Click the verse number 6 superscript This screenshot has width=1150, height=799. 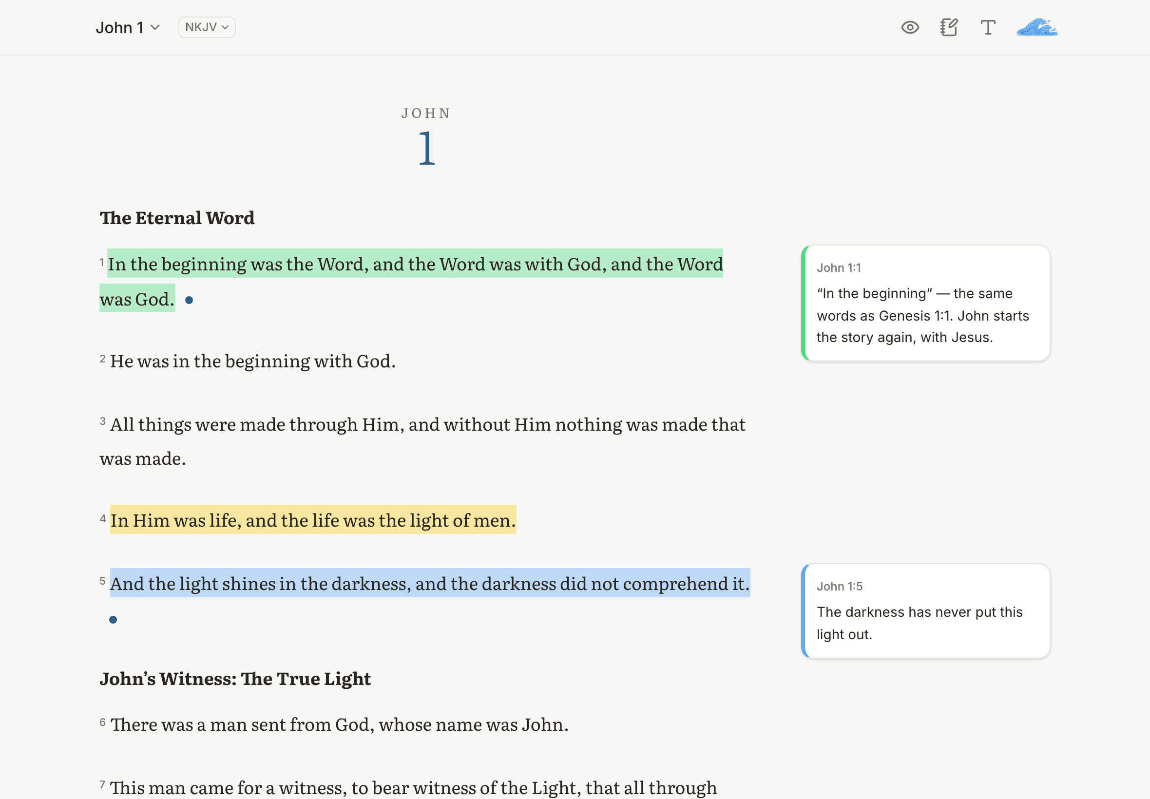point(103,722)
